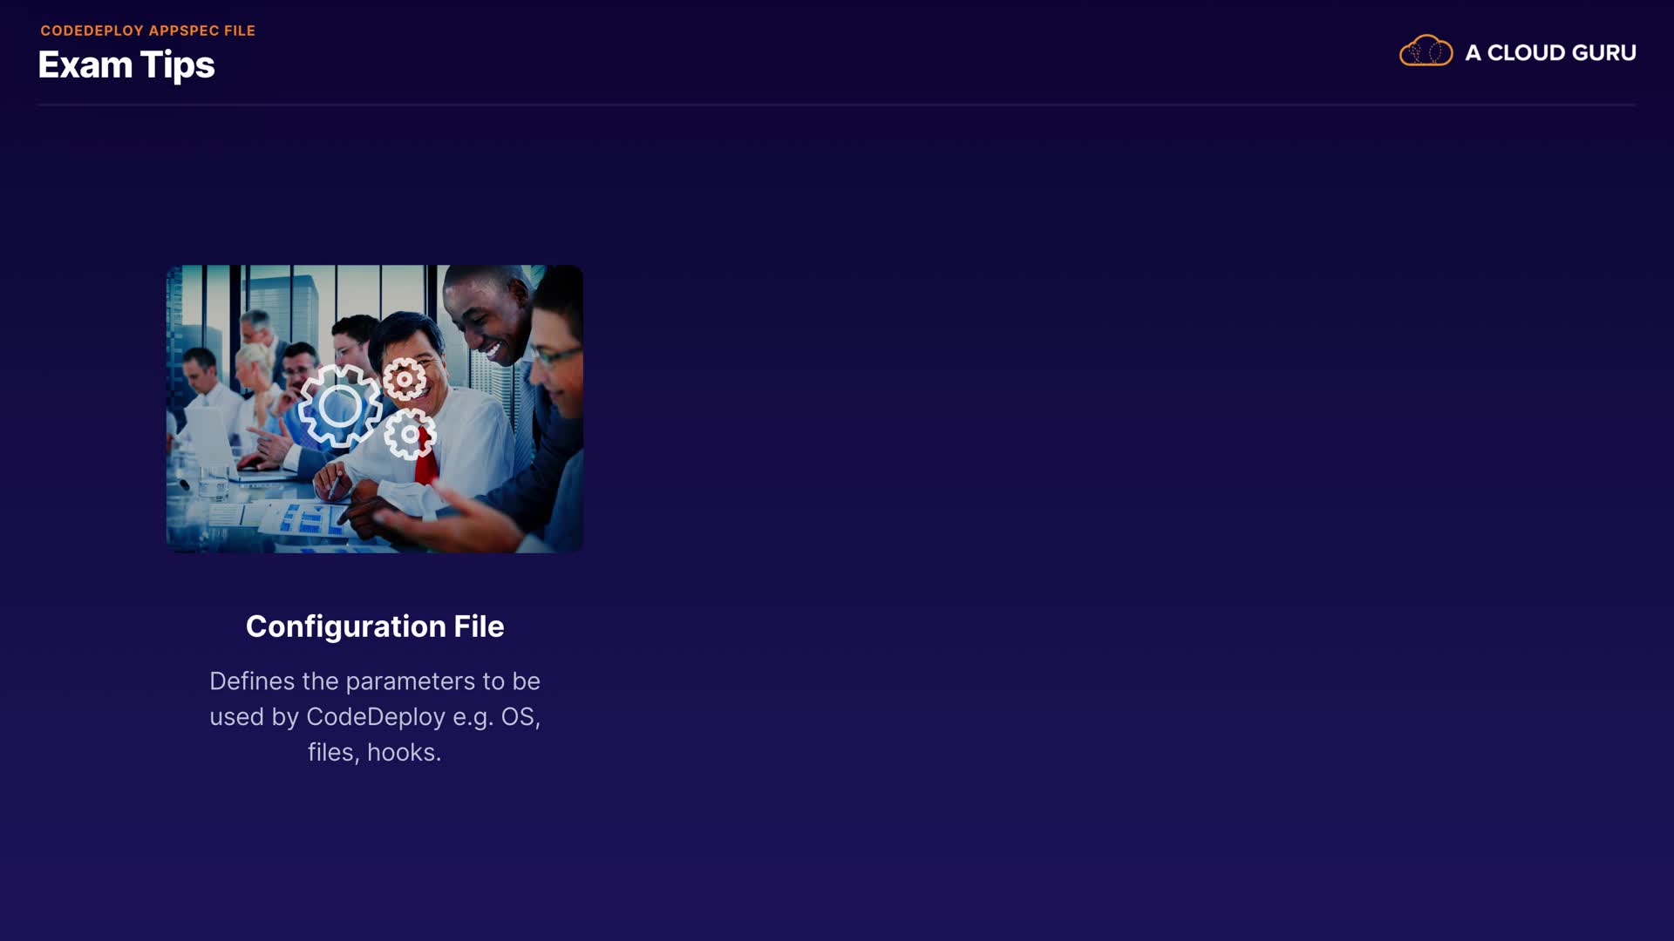
Task: Click the horizontal divider line below the header
Action: click(x=836, y=105)
